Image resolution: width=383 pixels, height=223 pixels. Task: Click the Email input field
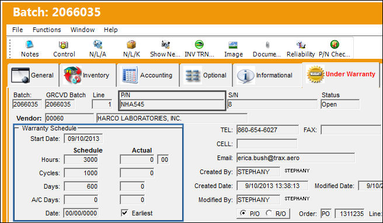click(295, 158)
